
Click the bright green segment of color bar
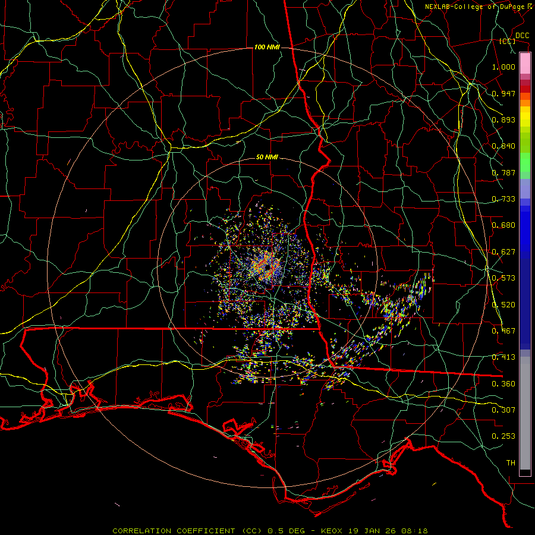(x=525, y=162)
